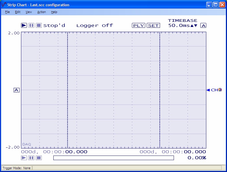Play back recorded data via bottom Play icon
227x172 pixels.
click(24, 158)
